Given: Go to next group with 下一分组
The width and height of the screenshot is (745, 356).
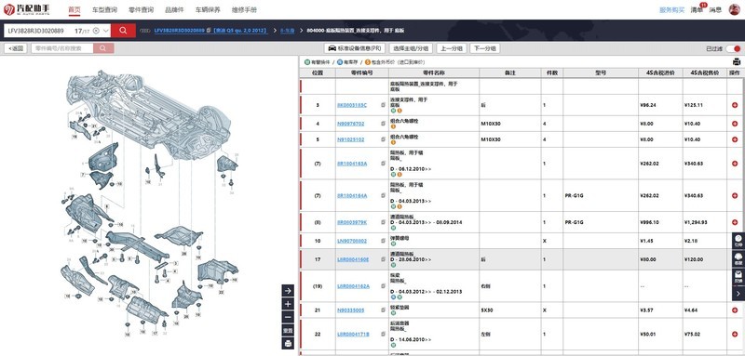Looking at the screenshot, I should (484, 48).
